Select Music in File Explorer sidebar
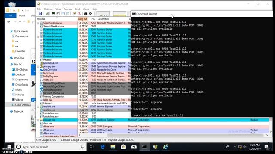 point(17,89)
